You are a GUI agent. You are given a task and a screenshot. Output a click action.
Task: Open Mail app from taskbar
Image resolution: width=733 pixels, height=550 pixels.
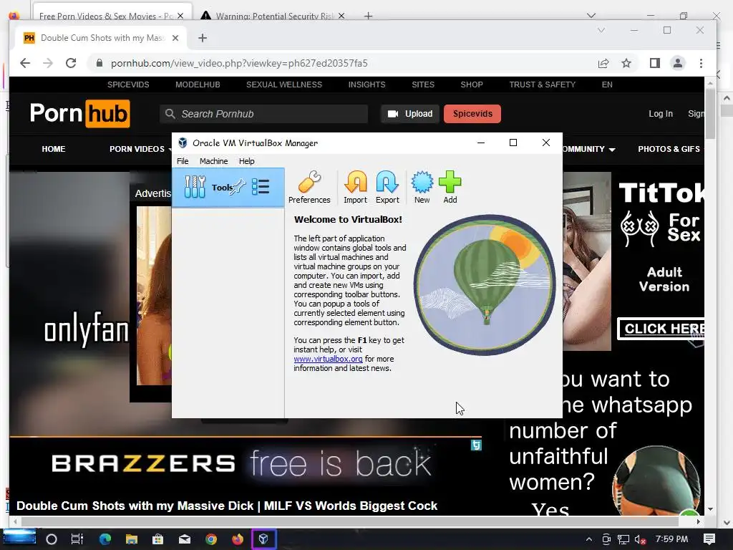[x=185, y=539]
